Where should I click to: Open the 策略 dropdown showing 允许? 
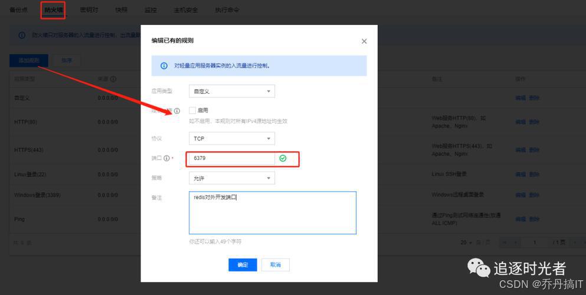coord(232,178)
